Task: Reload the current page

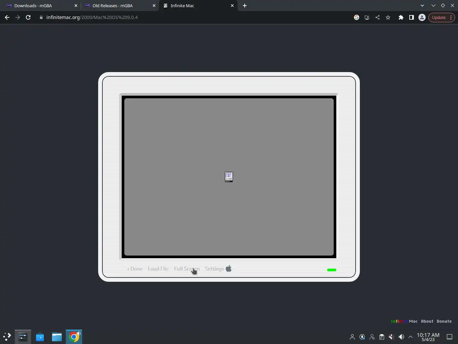Action: tap(28, 17)
